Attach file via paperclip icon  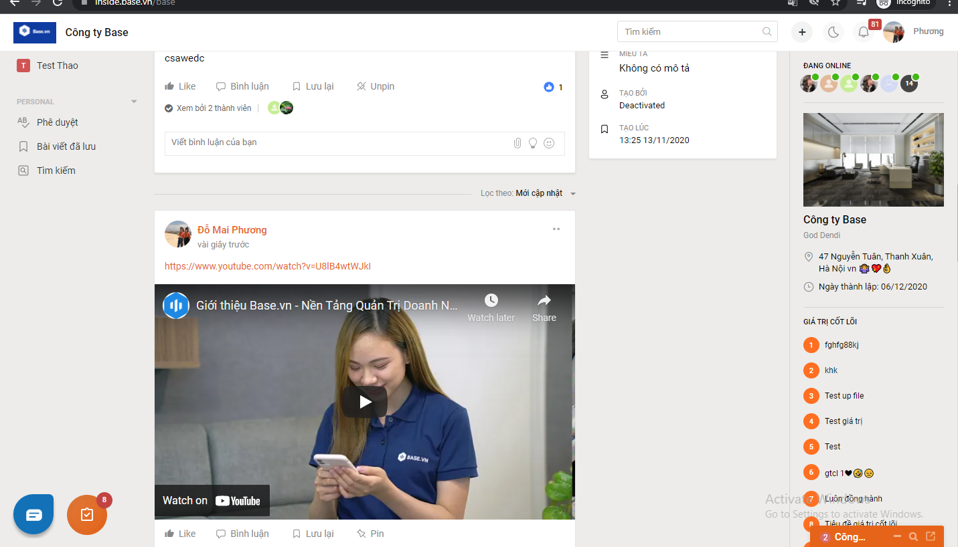(517, 143)
